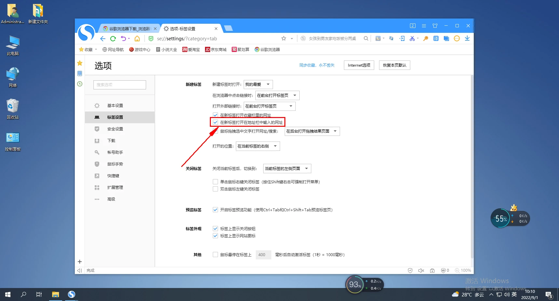
Task: Open the skin shirt icon in title bar
Action: pos(435,26)
